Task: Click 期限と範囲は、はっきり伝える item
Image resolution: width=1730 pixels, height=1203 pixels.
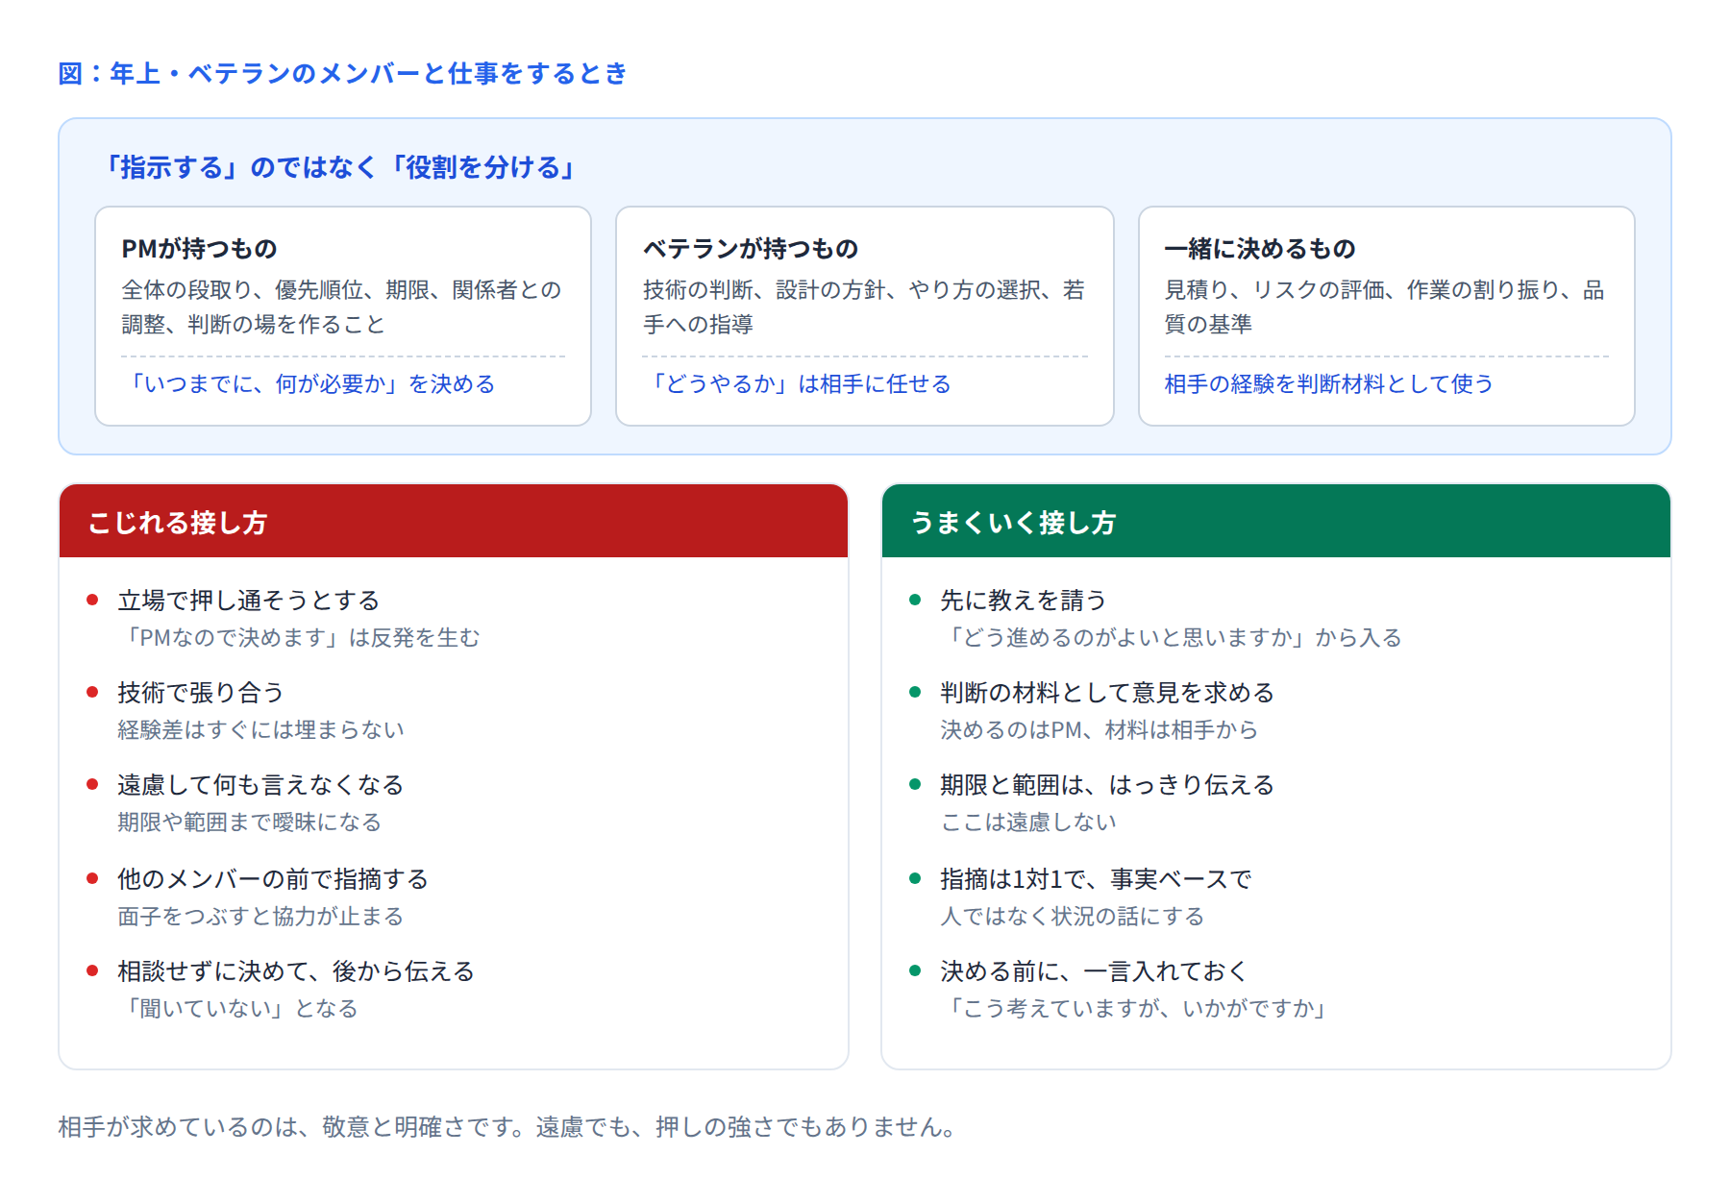Action: (1107, 785)
